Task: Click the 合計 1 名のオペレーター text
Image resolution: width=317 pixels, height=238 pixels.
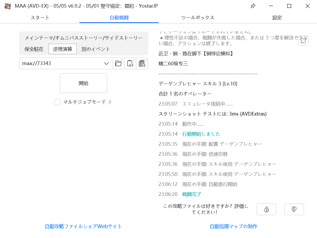Action: tap(185, 94)
